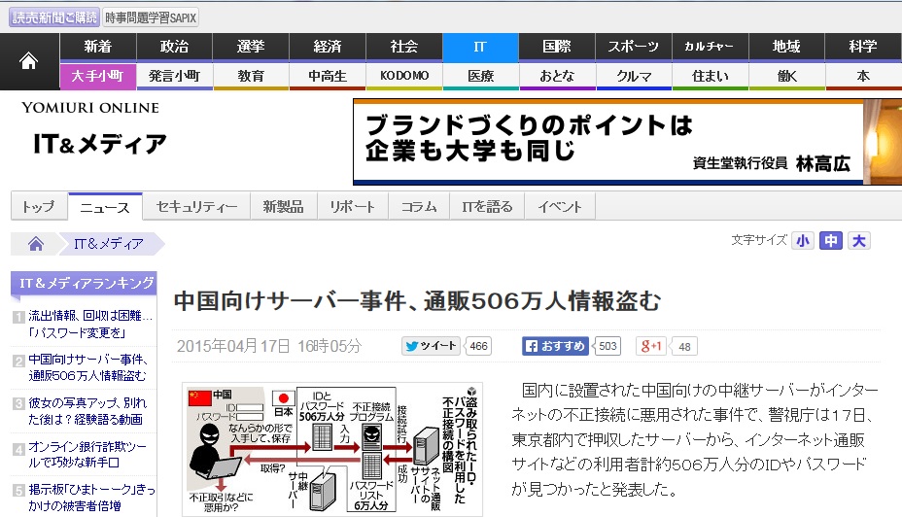Viewport: 902px width, 517px height.
Task: Switch to the ITを語る tab
Action: 487,206
